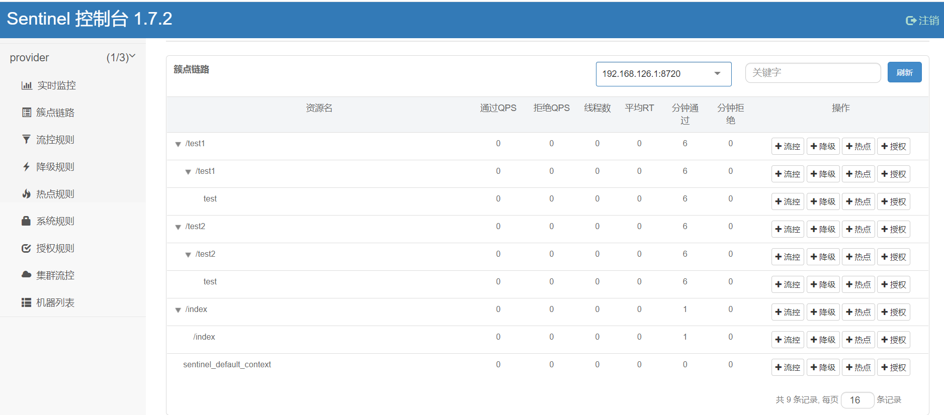Image resolution: width=944 pixels, height=415 pixels.
Task: Click the table-list icon beside 机器列表
Action: (x=26, y=302)
